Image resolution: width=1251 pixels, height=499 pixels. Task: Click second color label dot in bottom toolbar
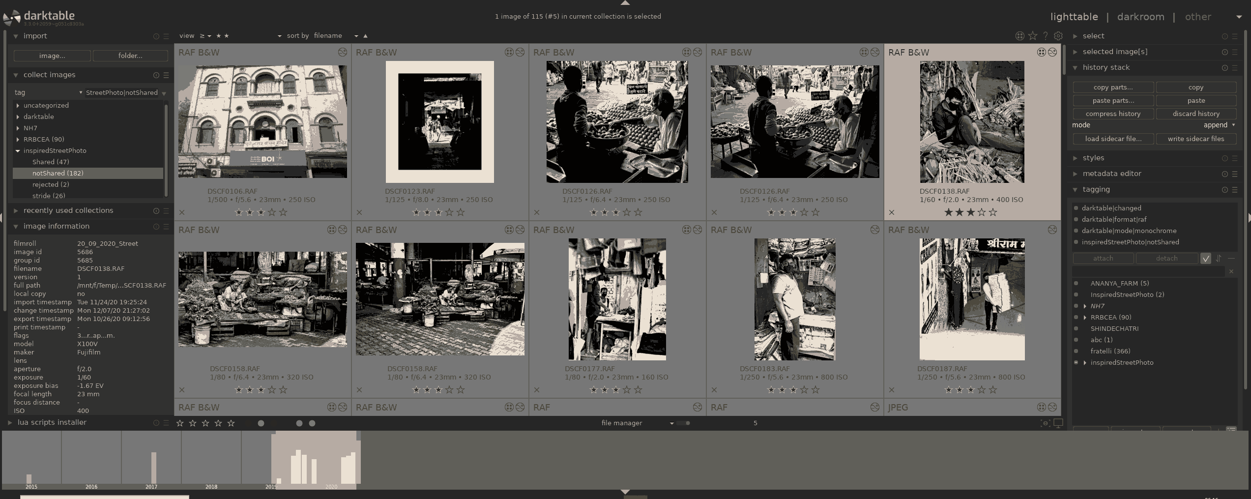pos(299,423)
